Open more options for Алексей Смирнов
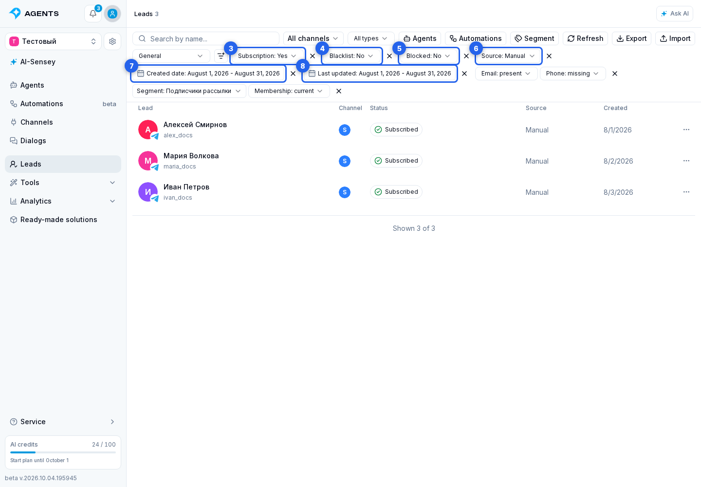Image resolution: width=701 pixels, height=487 pixels. tap(686, 130)
